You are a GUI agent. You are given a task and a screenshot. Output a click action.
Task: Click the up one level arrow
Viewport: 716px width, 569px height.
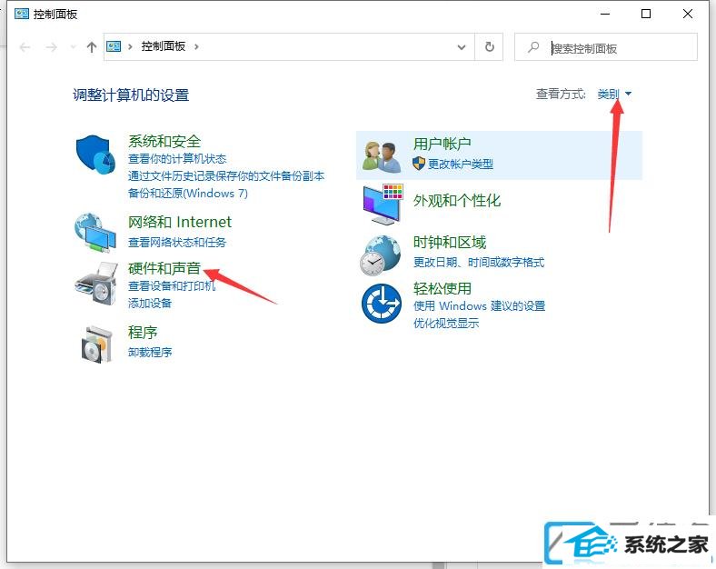coord(92,47)
